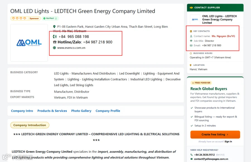The image size is (251, 162).
Task: Open the Company Intro tab
Action: tap(22, 111)
